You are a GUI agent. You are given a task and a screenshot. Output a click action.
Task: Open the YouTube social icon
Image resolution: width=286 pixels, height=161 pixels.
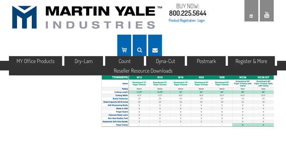pos(267,11)
